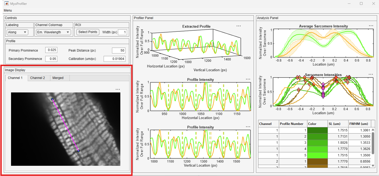The width and height of the screenshot is (379, 176).
Task: Open Average Sarcomere Intensity plot options ellipsis
Action: point(371,26)
